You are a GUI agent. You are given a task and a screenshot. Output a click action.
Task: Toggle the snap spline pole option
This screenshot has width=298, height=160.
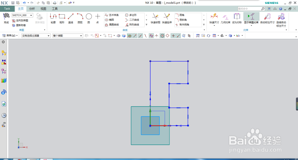(x=151, y=36)
